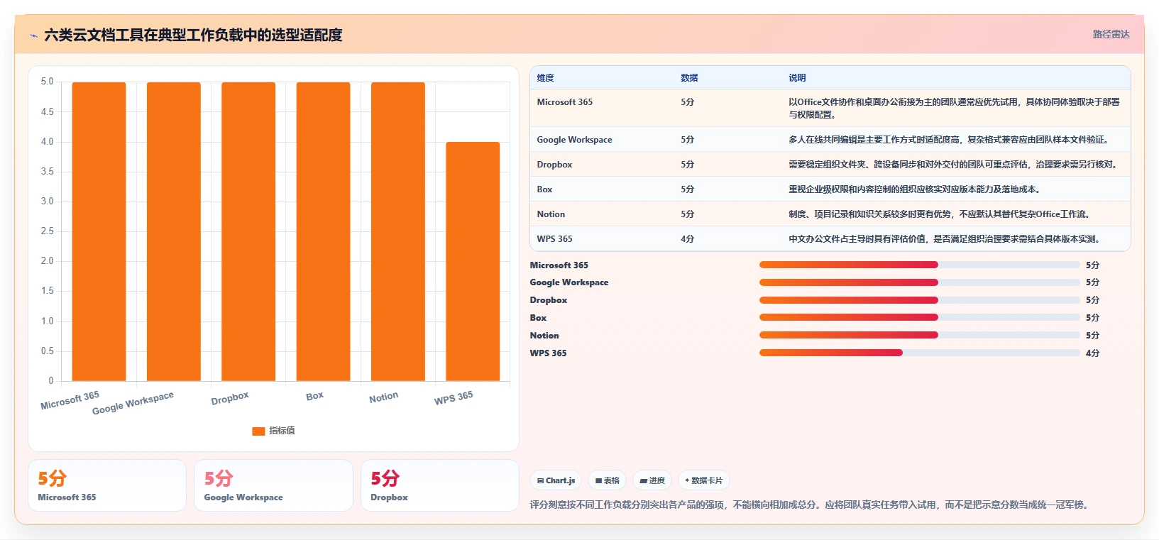The width and height of the screenshot is (1159, 540).
Task: Click the Notion progress bar
Action: [x=920, y=335]
